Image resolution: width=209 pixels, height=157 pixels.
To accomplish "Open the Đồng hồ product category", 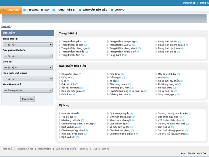I will [x=66, y=77].
